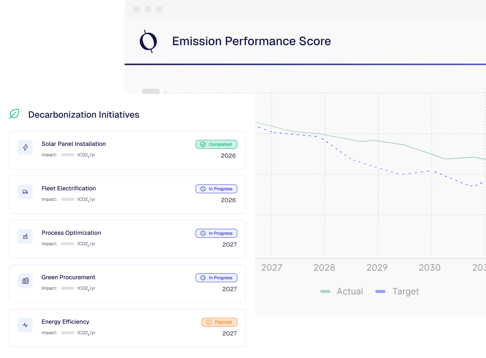Open the Solar Panel Installation initiative
Image resolution: width=486 pixels, height=358 pixels.
[74, 144]
